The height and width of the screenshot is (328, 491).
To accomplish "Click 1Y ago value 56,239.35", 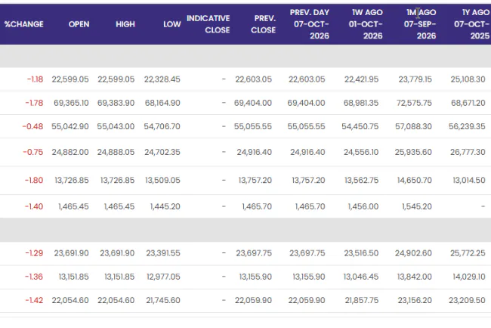I will pos(467,126).
